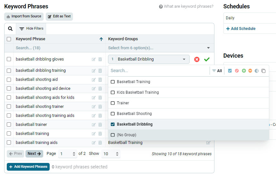Deselect all options with red circle icon

(237, 71)
